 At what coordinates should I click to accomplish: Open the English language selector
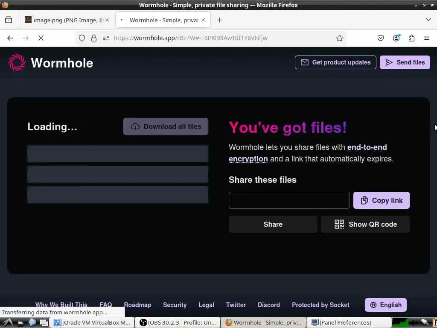pyautogui.click(x=386, y=305)
